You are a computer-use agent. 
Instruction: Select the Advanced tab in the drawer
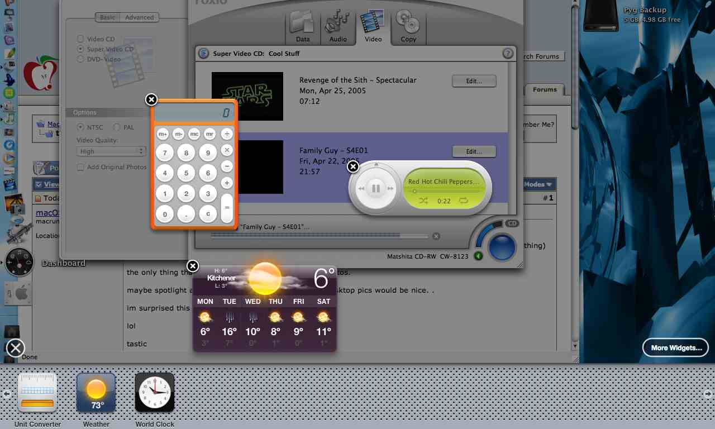click(x=139, y=17)
